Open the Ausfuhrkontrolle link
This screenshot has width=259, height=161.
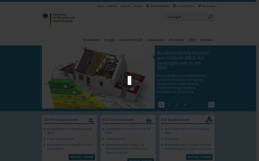115,139
